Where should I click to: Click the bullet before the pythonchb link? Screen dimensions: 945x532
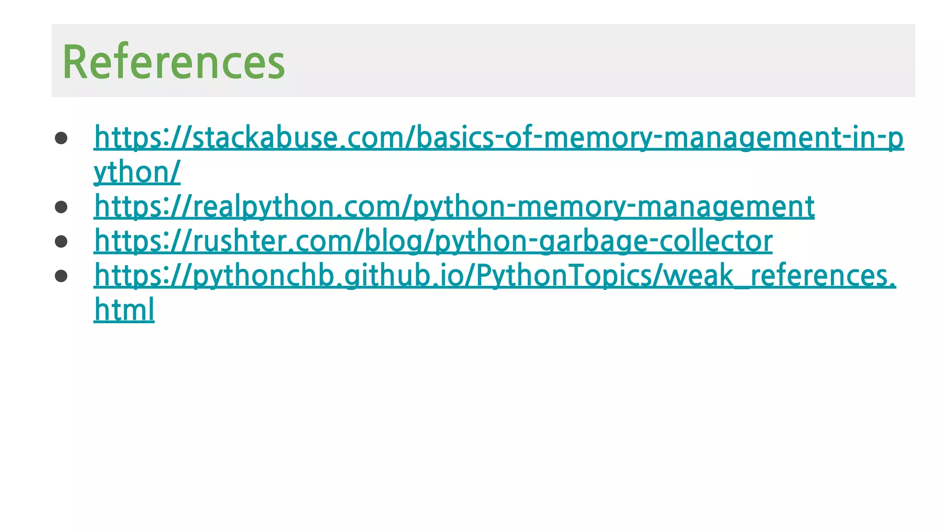click(x=61, y=276)
